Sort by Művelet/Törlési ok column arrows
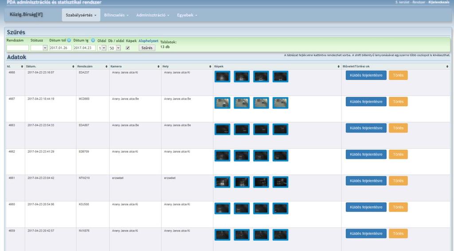This screenshot has width=454, height=251. tap(447, 66)
